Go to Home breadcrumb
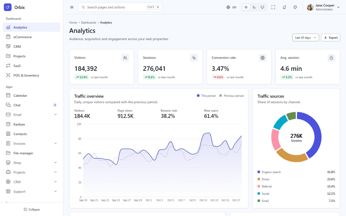 point(73,22)
